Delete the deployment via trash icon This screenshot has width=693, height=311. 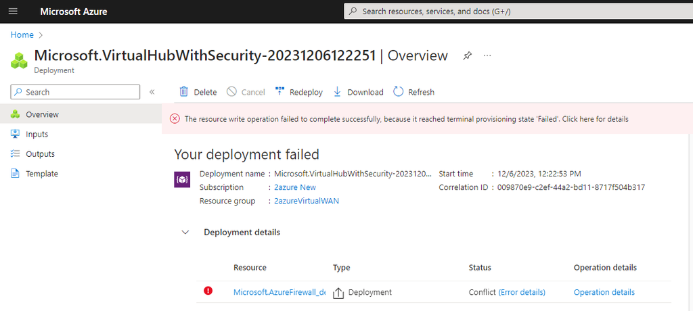183,91
